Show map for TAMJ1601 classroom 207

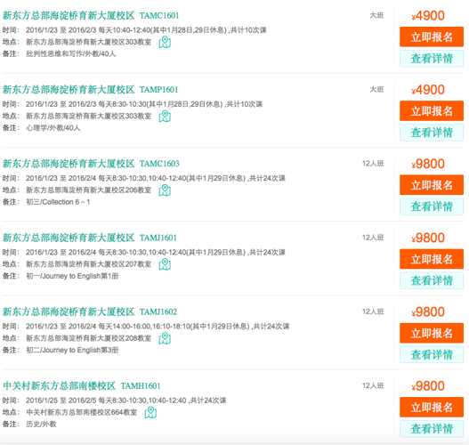[165, 264]
